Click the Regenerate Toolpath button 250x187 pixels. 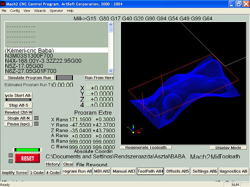pos(146,148)
